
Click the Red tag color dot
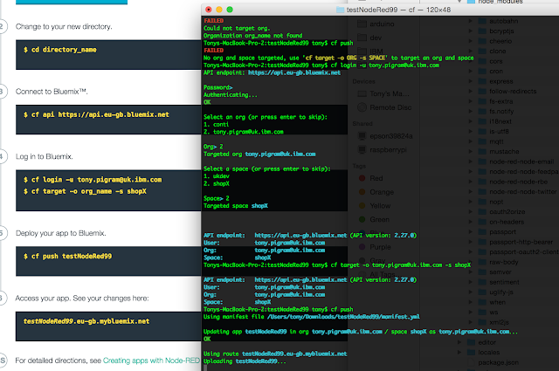[x=362, y=178]
